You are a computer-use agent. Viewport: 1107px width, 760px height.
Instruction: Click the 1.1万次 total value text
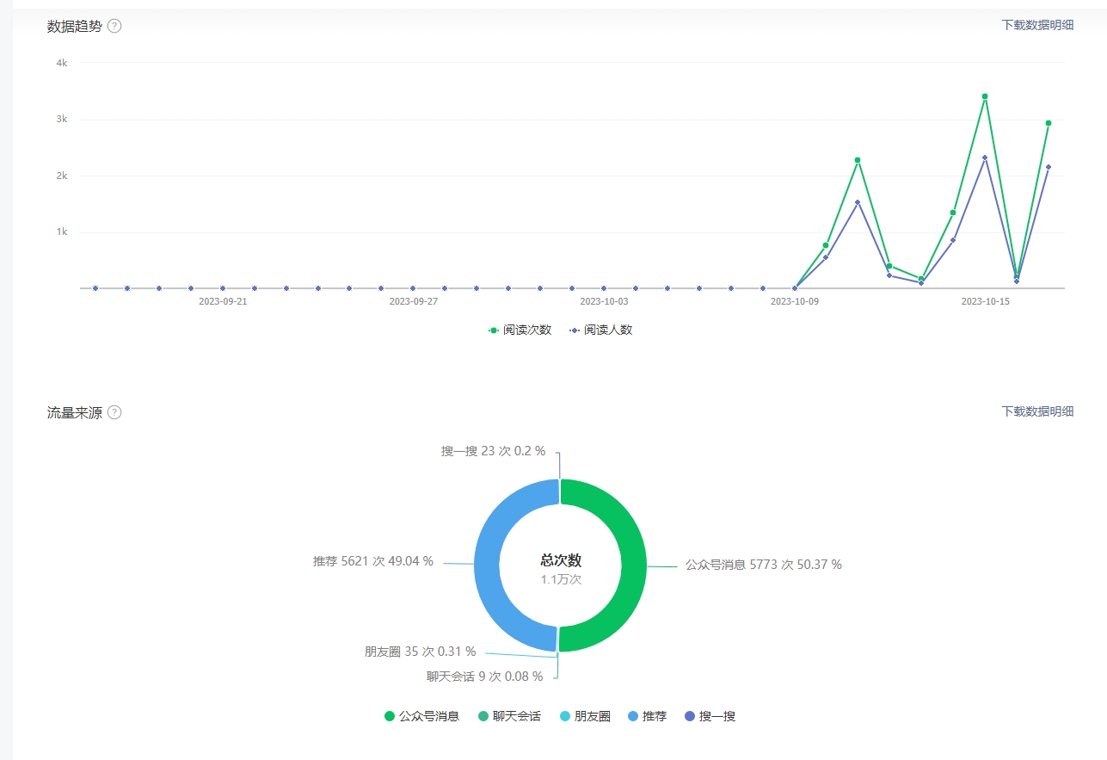[x=561, y=579]
